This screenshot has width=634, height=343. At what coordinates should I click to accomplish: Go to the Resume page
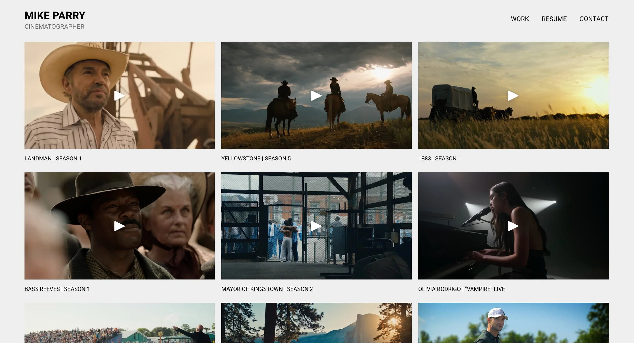click(554, 19)
